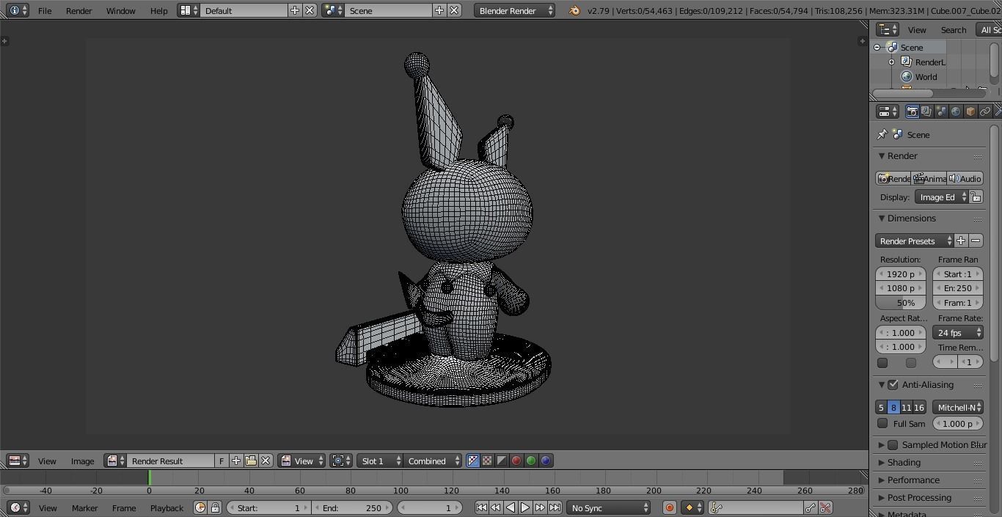This screenshot has height=517, width=1002.
Task: Open the File menu
Action: pyautogui.click(x=45, y=10)
